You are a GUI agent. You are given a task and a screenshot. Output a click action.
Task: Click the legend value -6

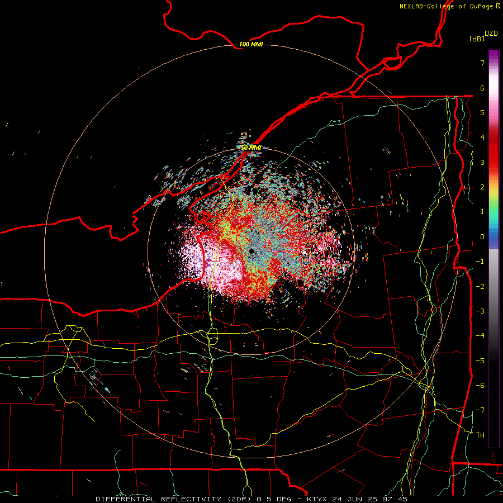(480, 386)
